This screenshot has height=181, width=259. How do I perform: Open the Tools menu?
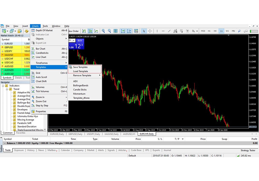tap(45, 26)
